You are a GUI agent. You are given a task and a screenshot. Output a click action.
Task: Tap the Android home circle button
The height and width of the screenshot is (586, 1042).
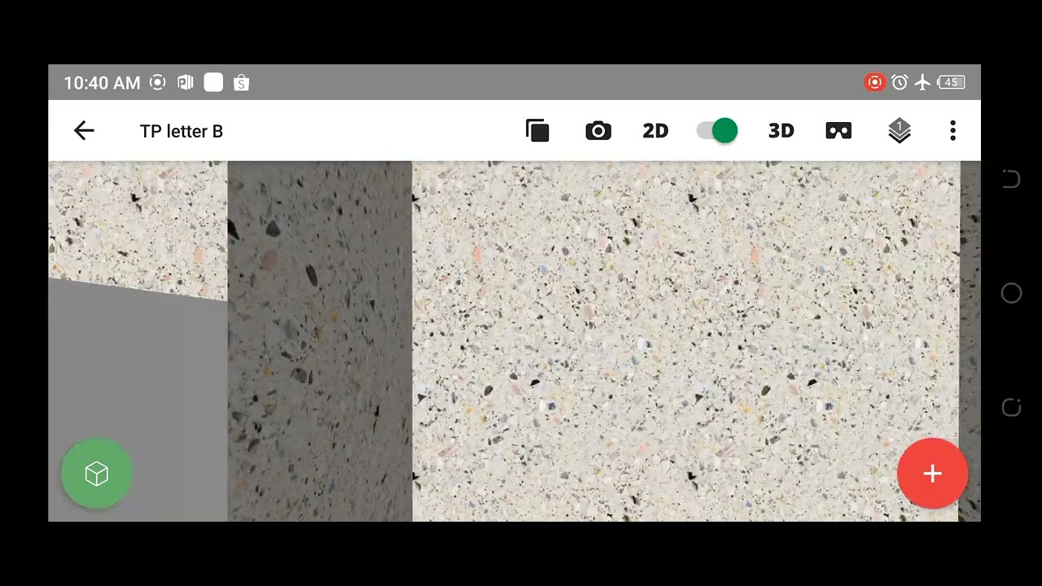pyautogui.click(x=1011, y=293)
